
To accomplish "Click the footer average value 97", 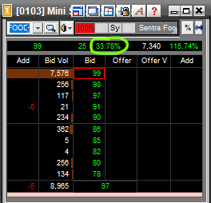I will (105, 186).
